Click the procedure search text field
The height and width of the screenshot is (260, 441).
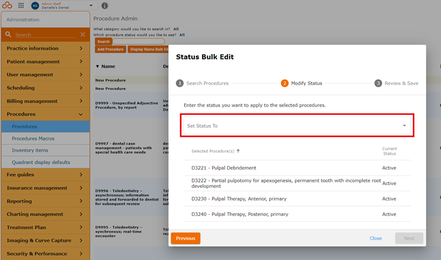pyautogui.click(x=138, y=42)
